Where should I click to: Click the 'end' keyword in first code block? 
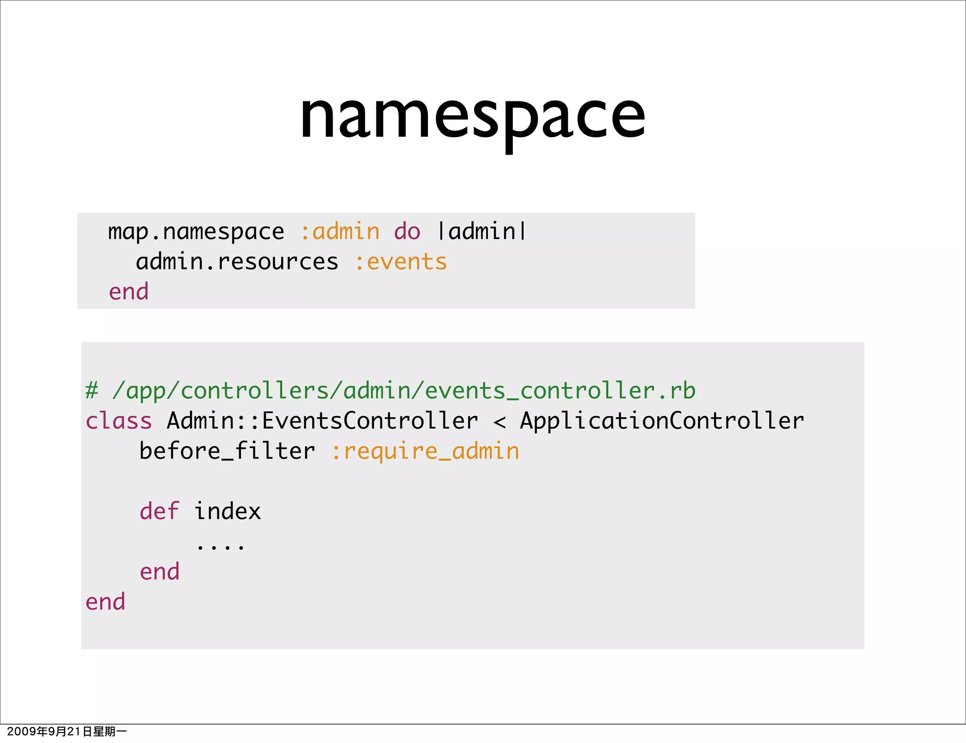pyautogui.click(x=129, y=292)
